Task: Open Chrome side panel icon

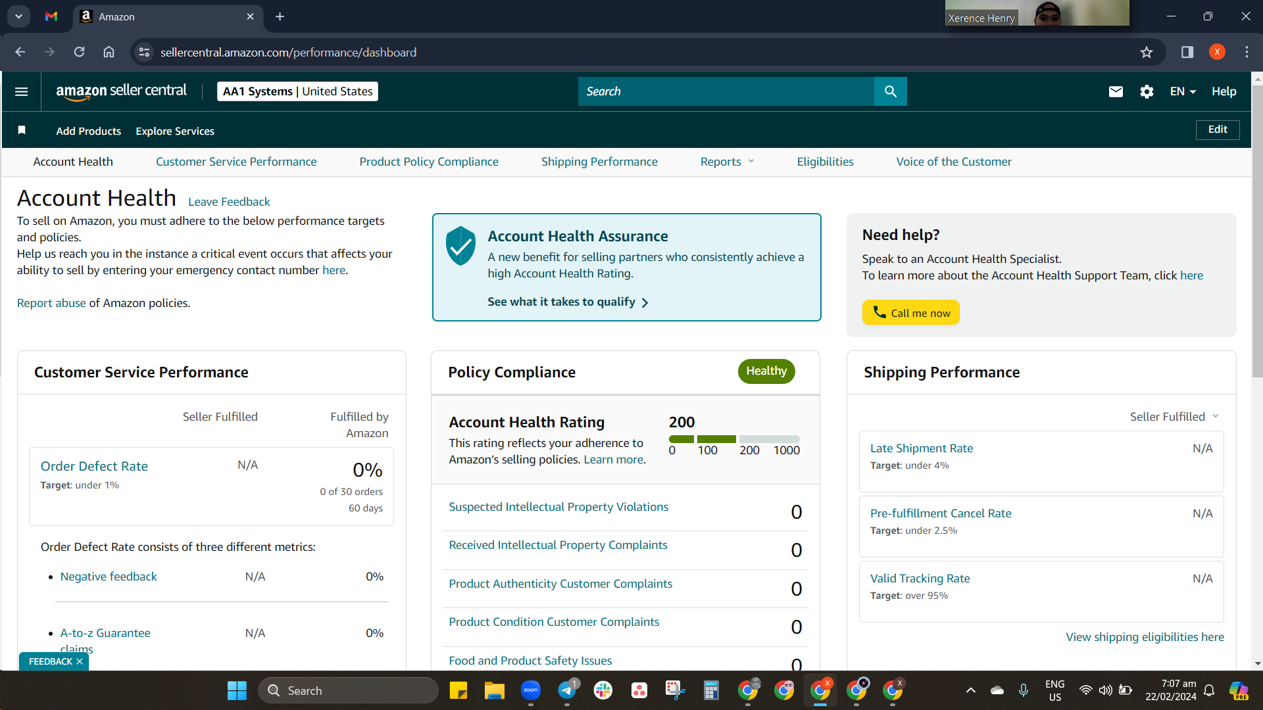Action: click(x=1187, y=52)
